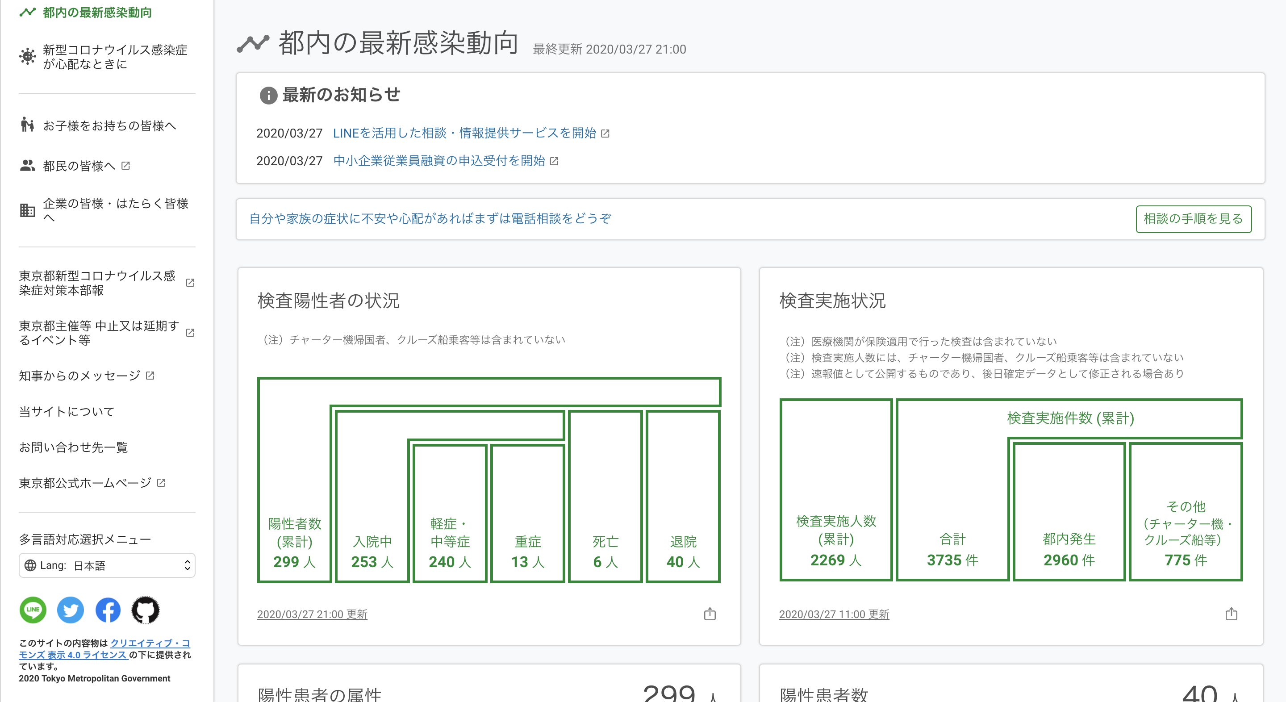The image size is (1286, 702).
Task: Open the LINE social icon
Action: point(33,610)
